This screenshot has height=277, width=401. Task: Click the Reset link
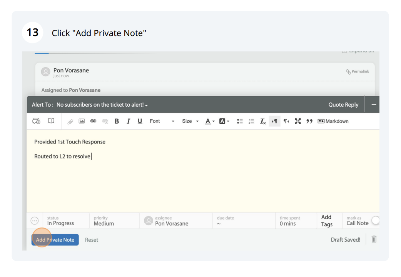(92, 240)
